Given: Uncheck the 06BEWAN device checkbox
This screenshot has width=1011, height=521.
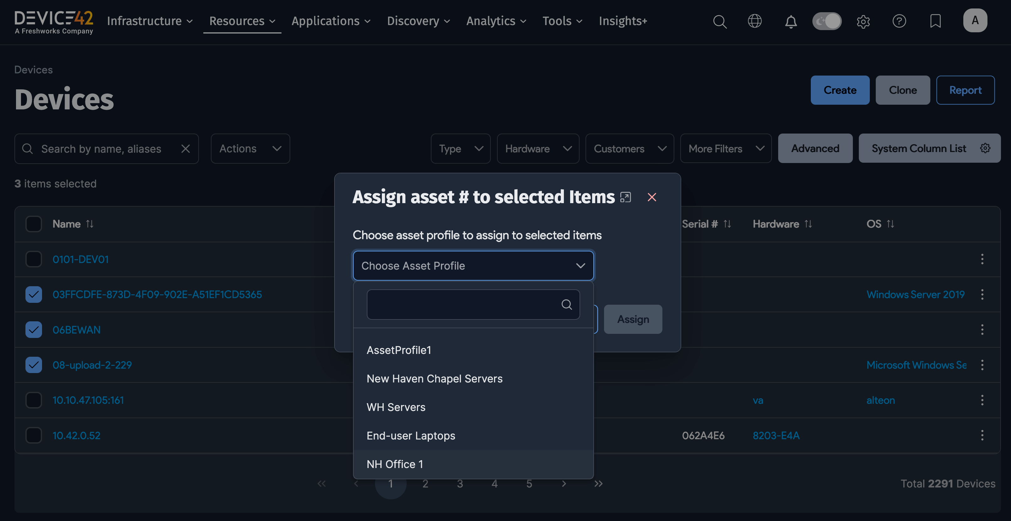Looking at the screenshot, I should click(33, 329).
